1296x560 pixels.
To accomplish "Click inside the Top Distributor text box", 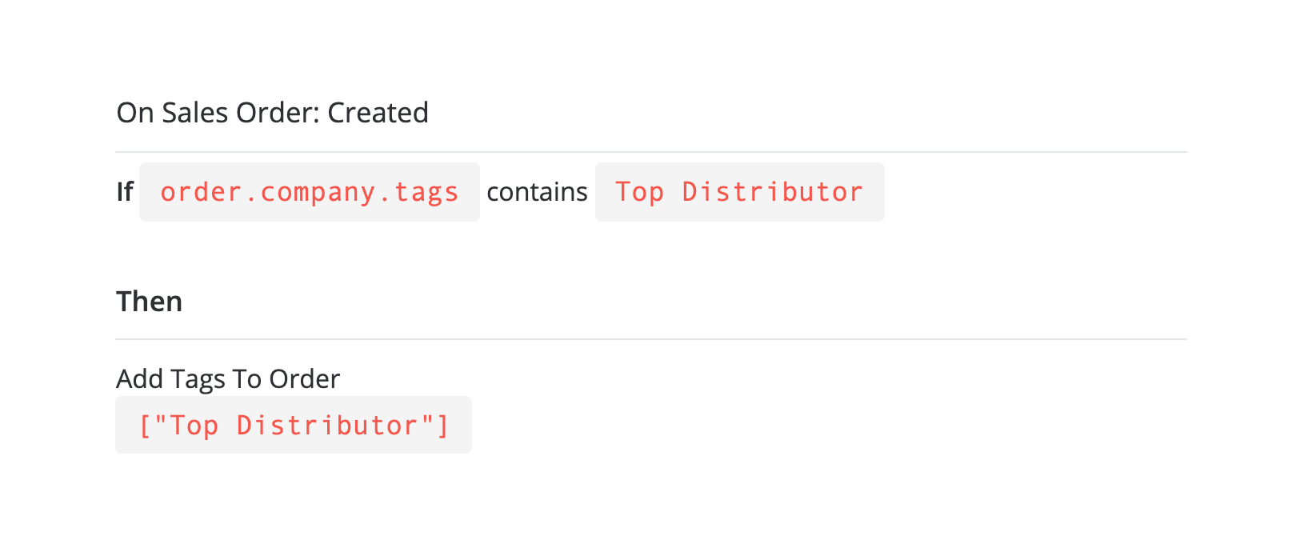I will coord(739,192).
